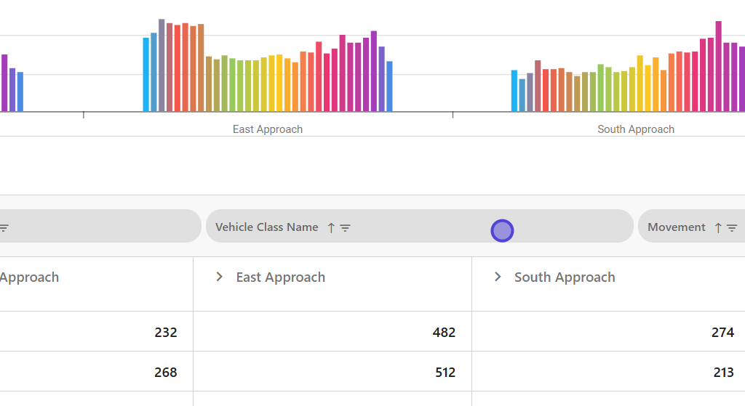Expand the East Approach column group
Viewport: 745px width, 406px height.
(x=219, y=277)
